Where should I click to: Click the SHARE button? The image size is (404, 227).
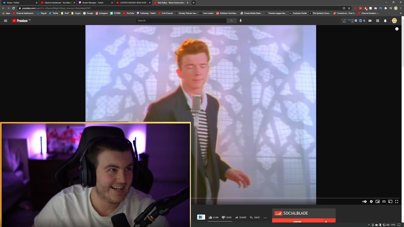(241, 217)
